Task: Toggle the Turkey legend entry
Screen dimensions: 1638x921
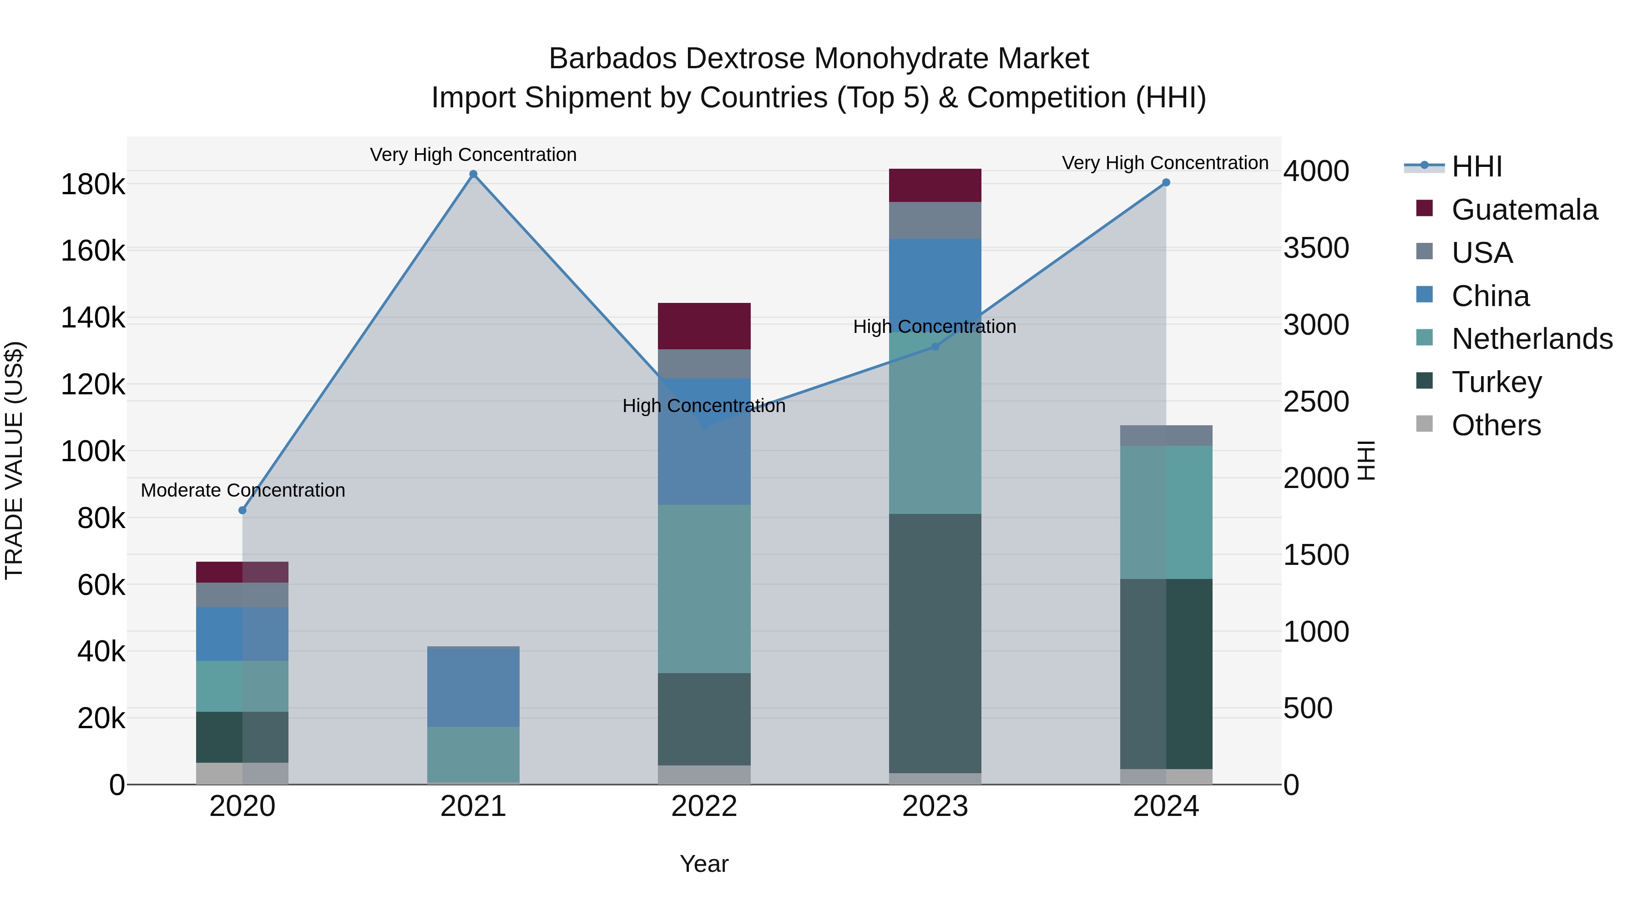Action: pos(1479,382)
